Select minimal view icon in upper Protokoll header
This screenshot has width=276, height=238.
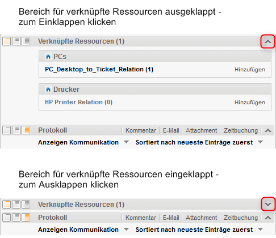[6, 130]
